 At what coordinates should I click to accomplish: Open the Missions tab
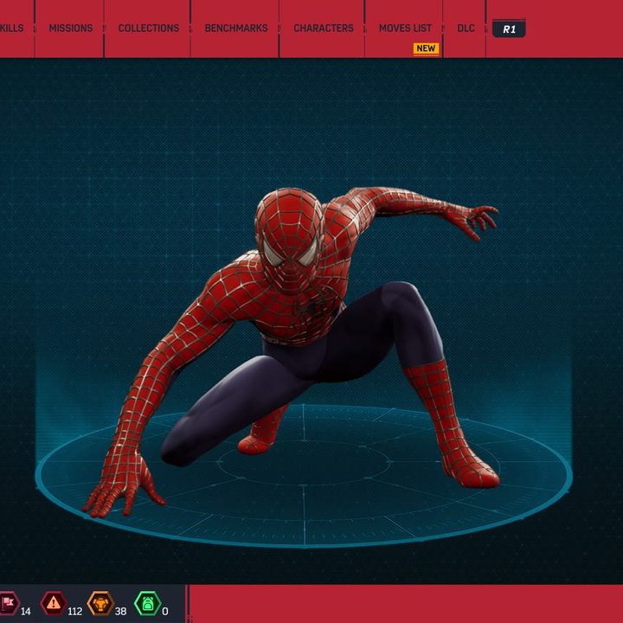point(71,29)
